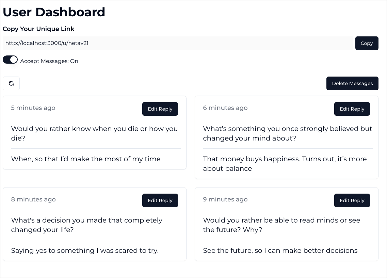The height and width of the screenshot is (278, 387).
Task: Click the refresh messages icon button
Action: pos(11,83)
